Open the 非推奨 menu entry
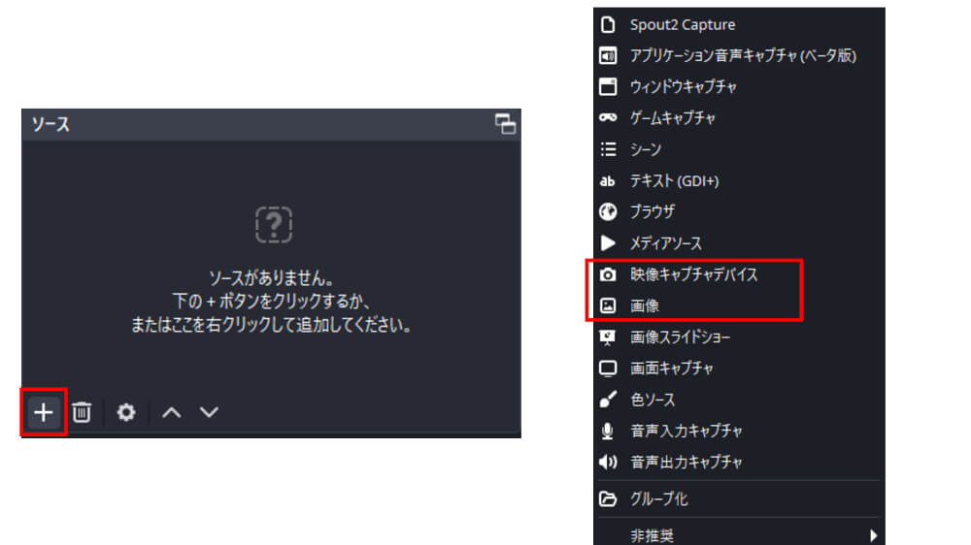The image size is (971, 545). click(x=739, y=535)
